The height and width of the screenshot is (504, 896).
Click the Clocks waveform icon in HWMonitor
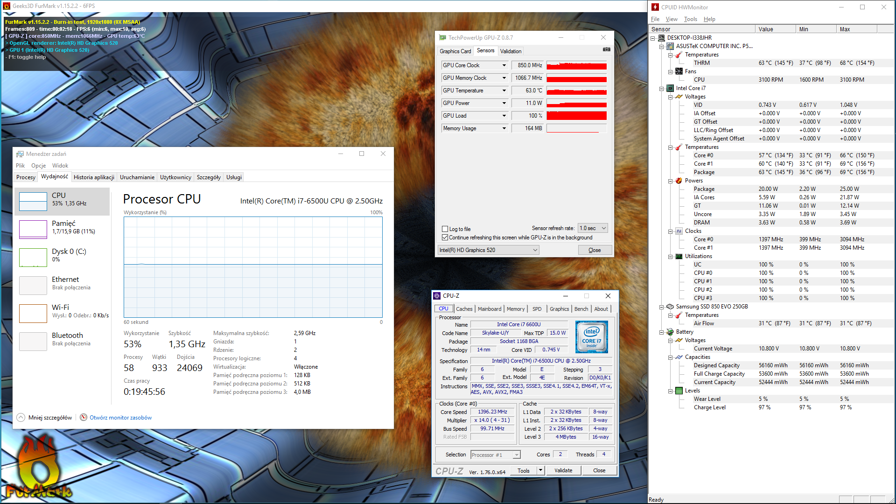tap(679, 231)
